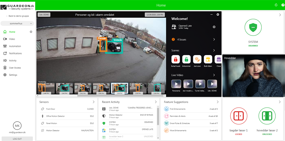This screenshot has width=285, height=141.
Task: Click the Hoveddør camera image
Action: point(254,75)
